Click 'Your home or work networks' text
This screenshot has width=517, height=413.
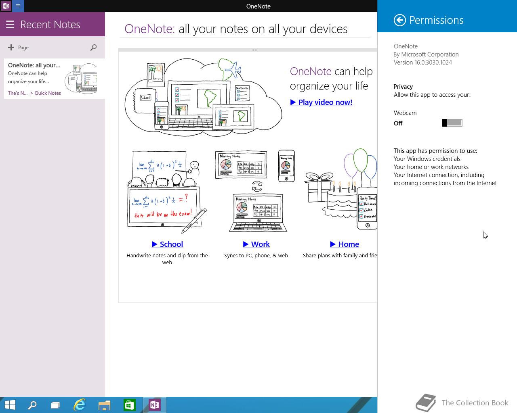tap(431, 167)
